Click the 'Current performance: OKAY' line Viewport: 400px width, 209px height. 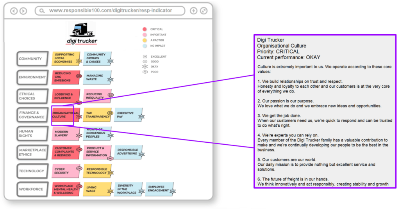coord(289,58)
